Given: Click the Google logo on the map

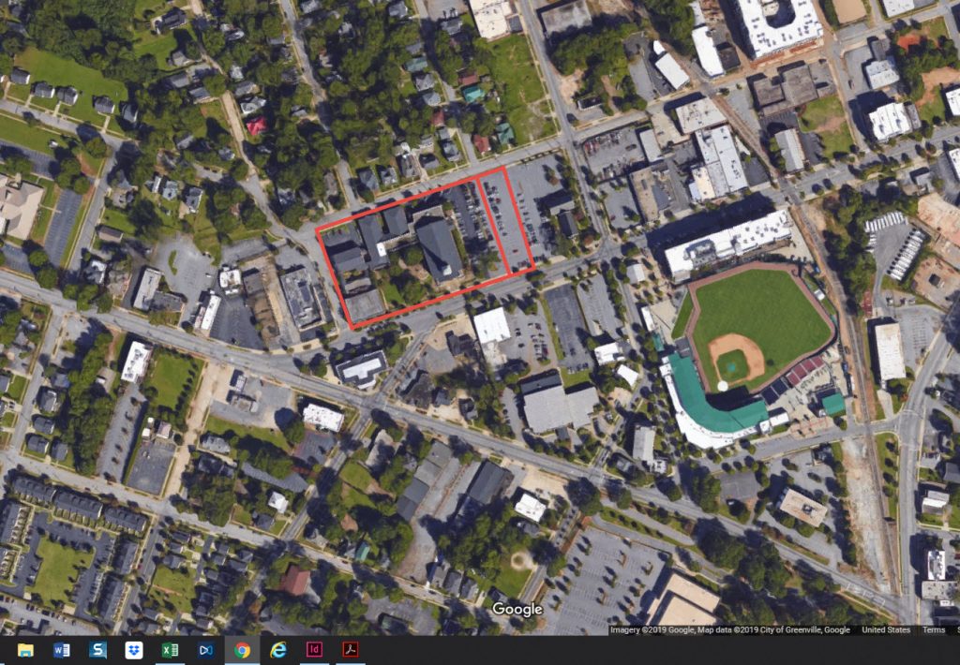Looking at the screenshot, I should (517, 610).
